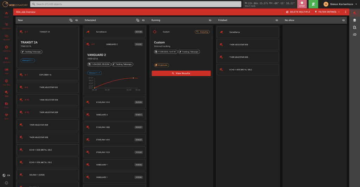Switch to the Analysis sidebar tab
The width and height of the screenshot is (360, 187).
click(x=6, y=59)
